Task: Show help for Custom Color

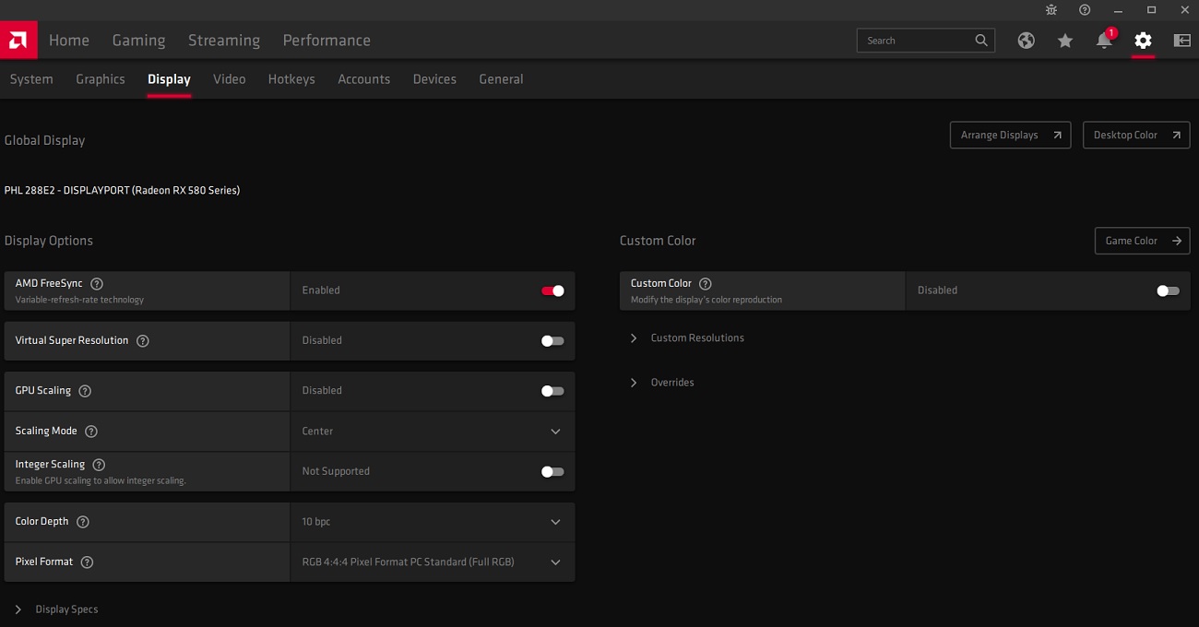Action: pos(706,284)
